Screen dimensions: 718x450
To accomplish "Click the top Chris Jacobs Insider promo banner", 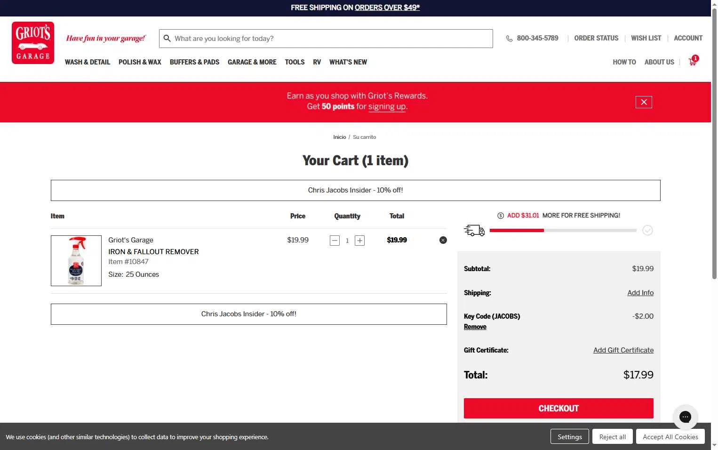I will 356,190.
